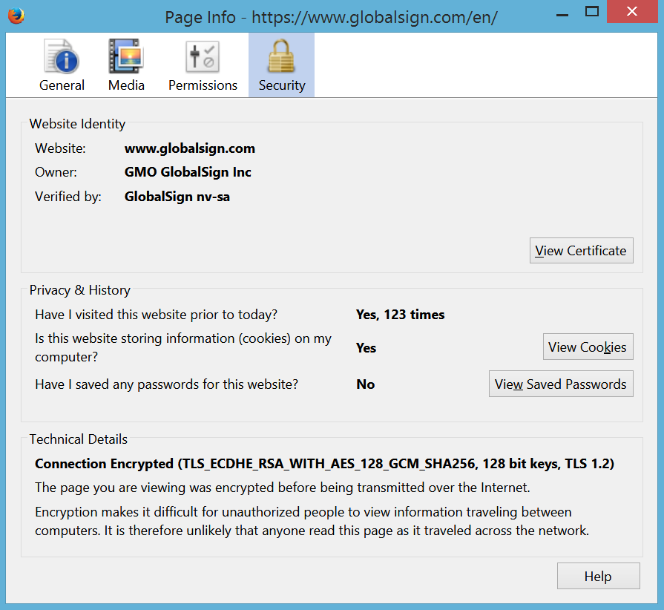
Task: Open the View Cookies button
Action: pos(587,347)
